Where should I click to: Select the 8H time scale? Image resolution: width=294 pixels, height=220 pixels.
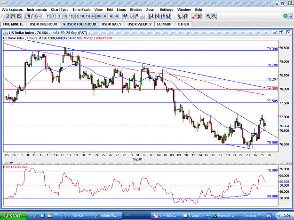pos(99,16)
